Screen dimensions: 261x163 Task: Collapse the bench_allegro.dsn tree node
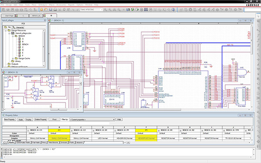tap(9, 33)
